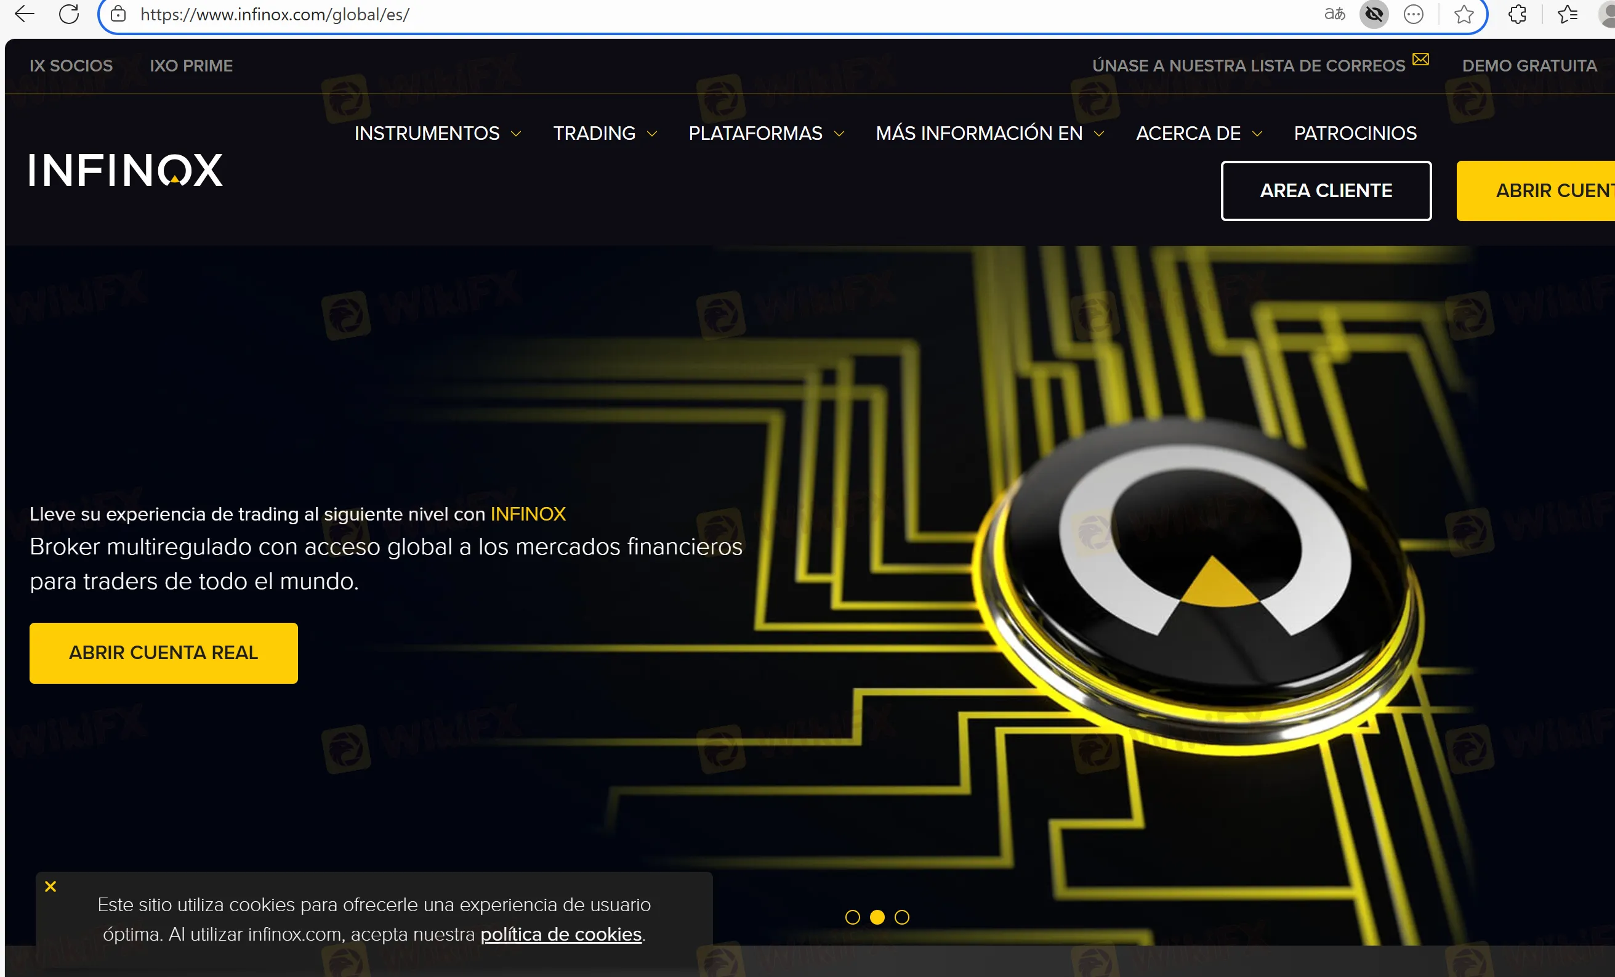This screenshot has height=977, width=1615.
Task: Select the third carousel slide dot
Action: click(x=902, y=917)
